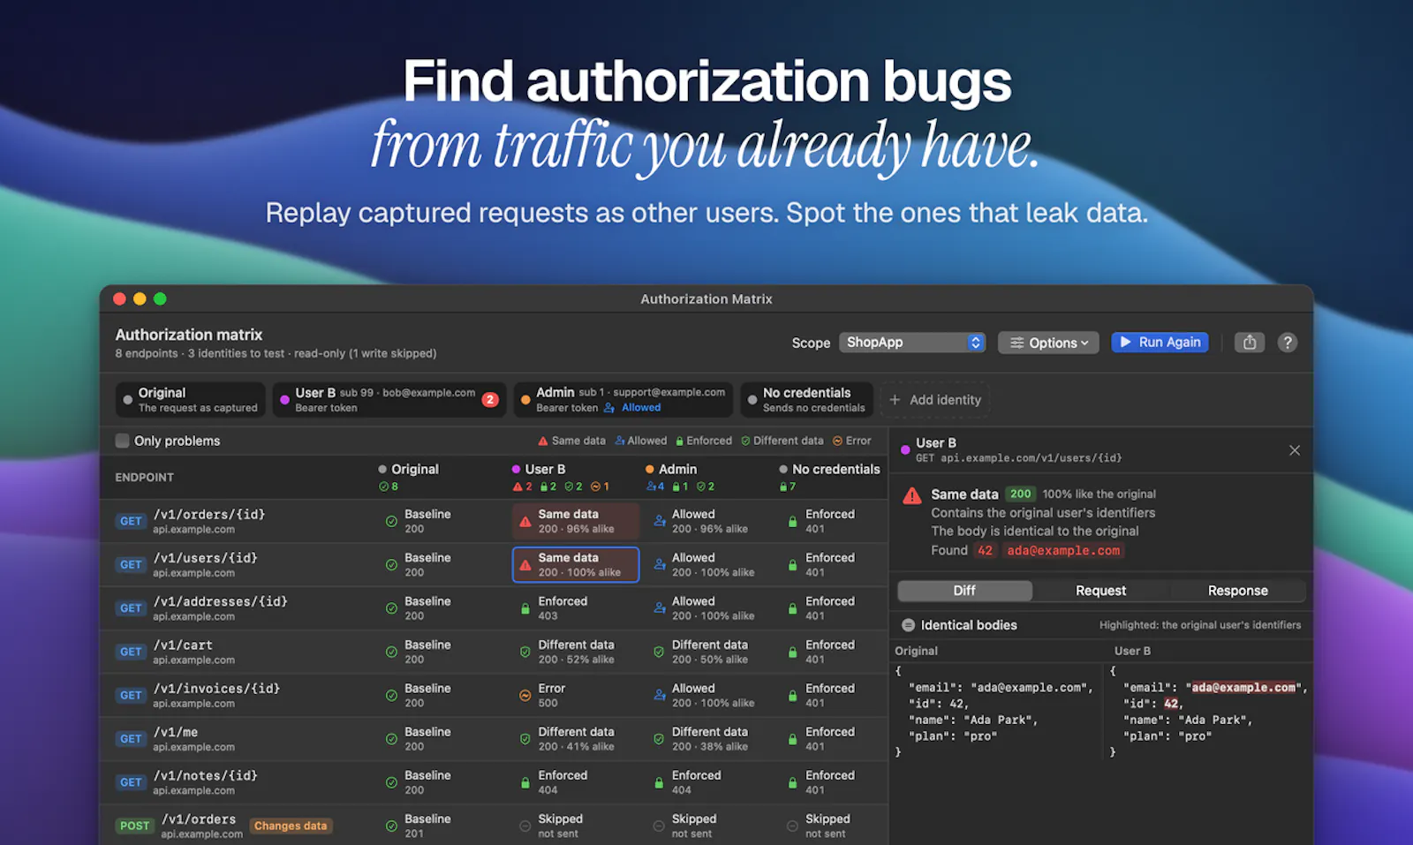Click the Run Again button
Image resolution: width=1413 pixels, height=845 pixels.
pyautogui.click(x=1160, y=343)
